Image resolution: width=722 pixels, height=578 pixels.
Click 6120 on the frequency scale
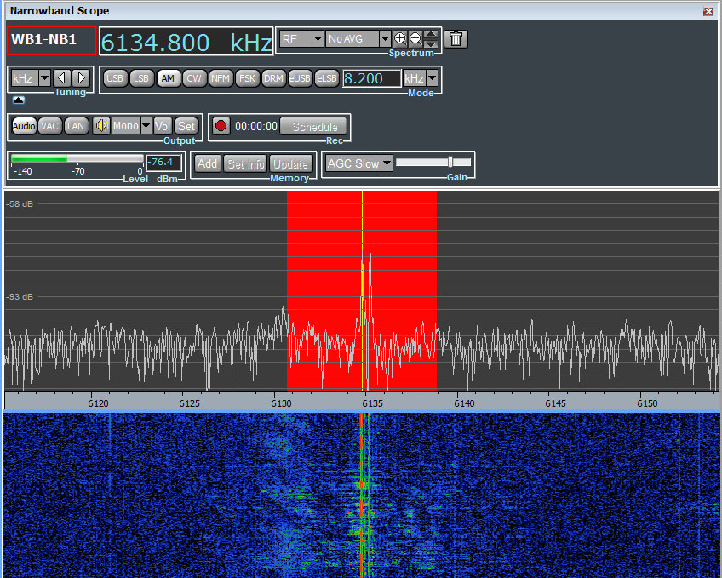pyautogui.click(x=98, y=403)
